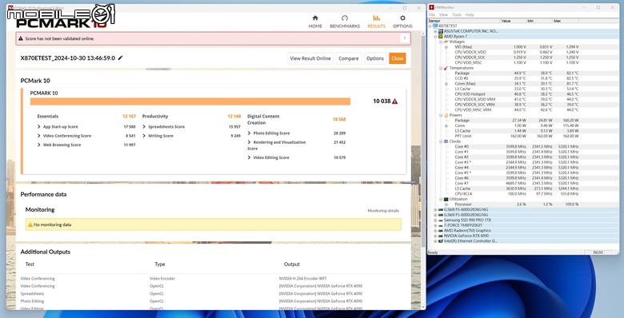This screenshot has height=318, width=624.
Task: Open the question mark help in the validation banner
Action: pos(405,38)
